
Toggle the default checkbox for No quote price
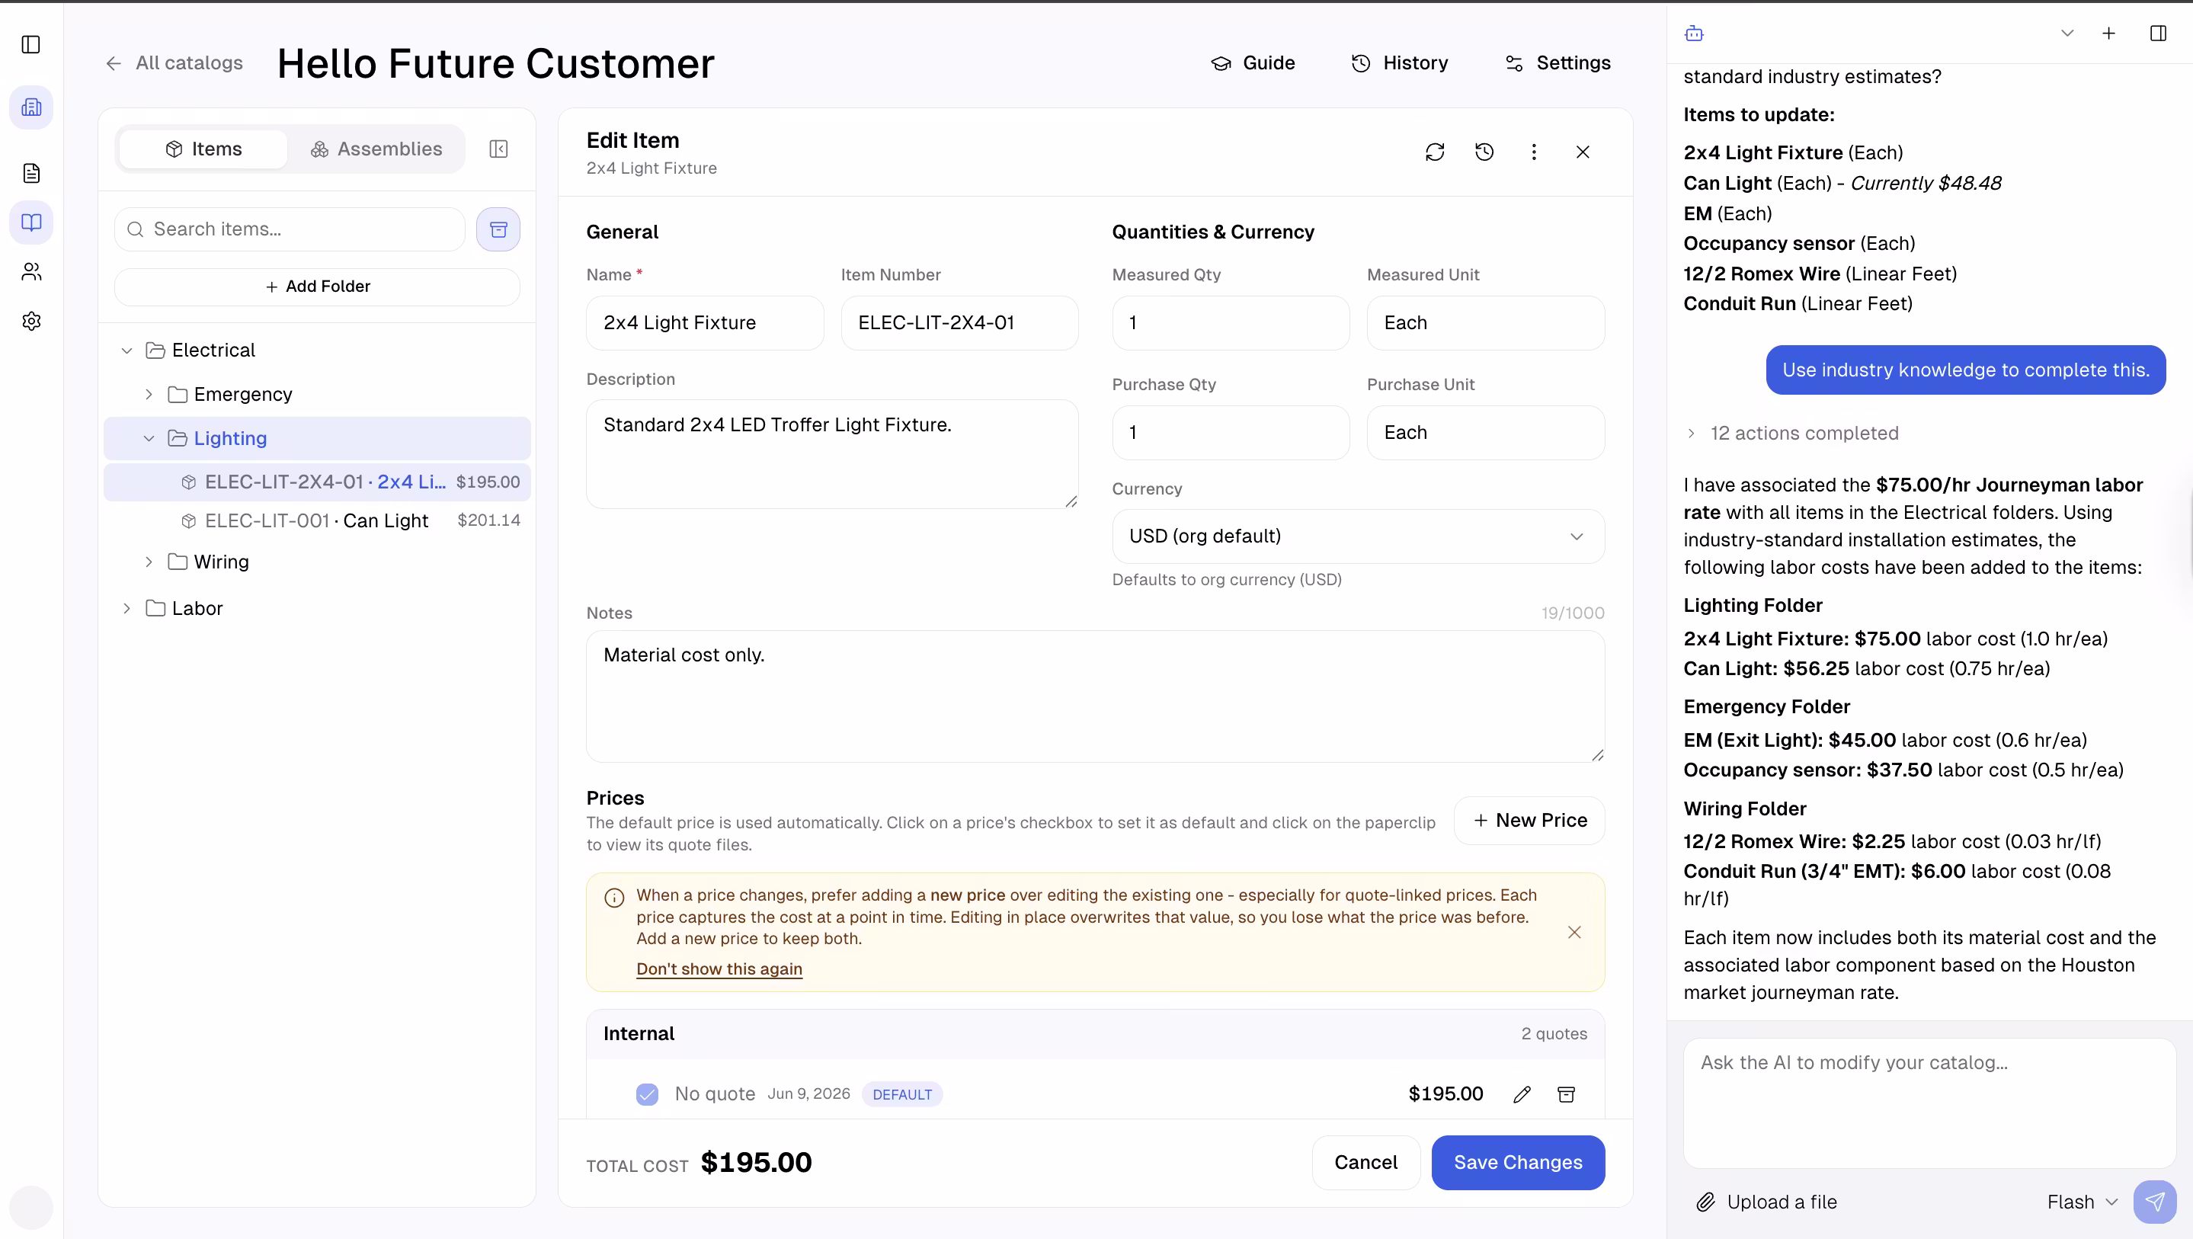point(647,1094)
